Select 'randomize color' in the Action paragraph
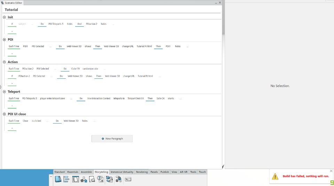334x186 pixels. pos(90,69)
